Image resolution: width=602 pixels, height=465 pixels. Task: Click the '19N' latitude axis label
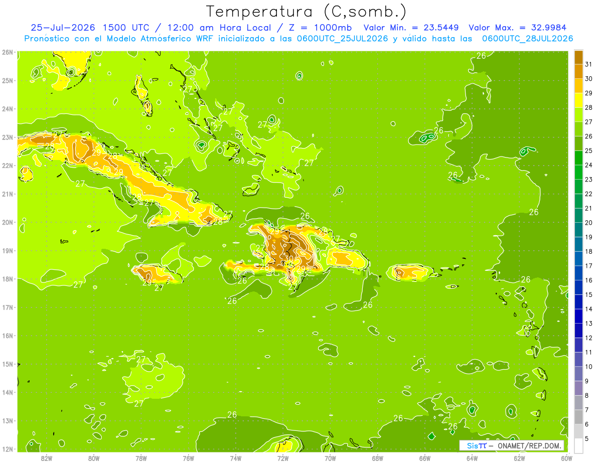(x=7, y=250)
